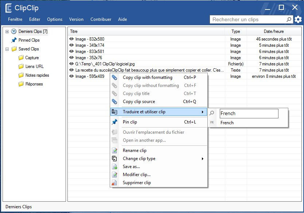The image size is (304, 213).
Task: Sort by the Date/heure column header
Action: point(274,31)
